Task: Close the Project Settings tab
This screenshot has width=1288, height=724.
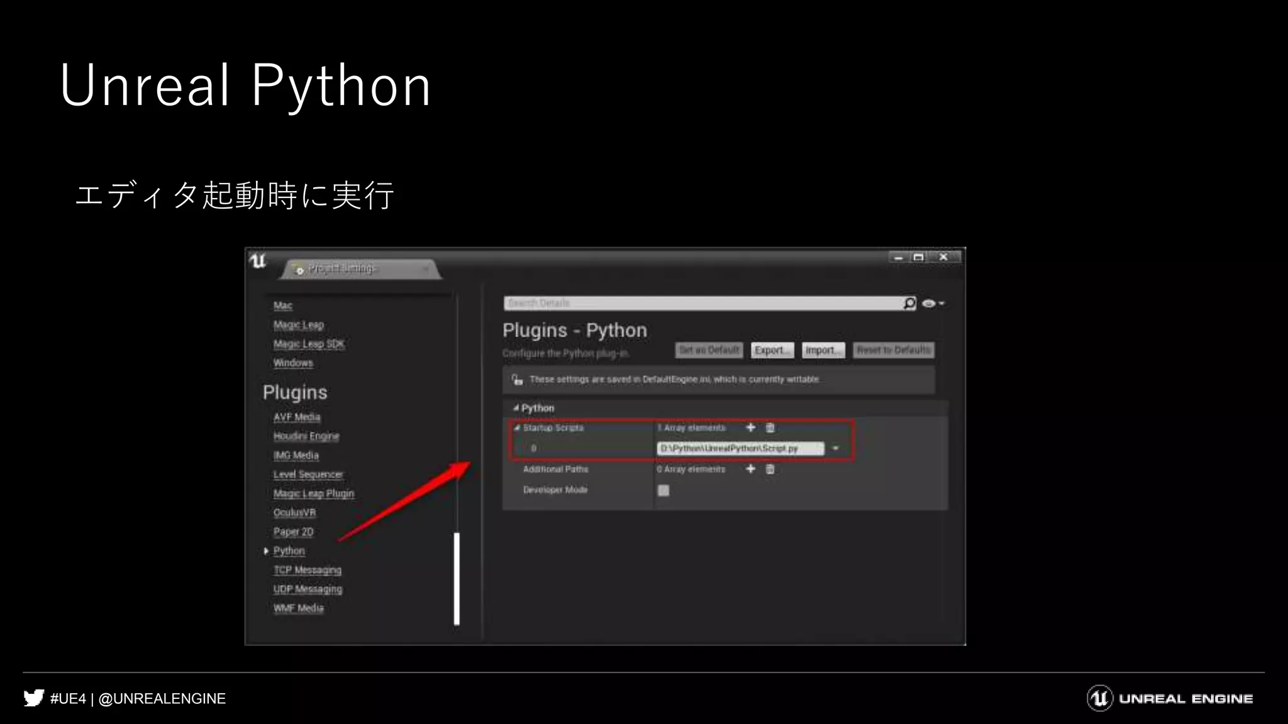Action: click(426, 269)
